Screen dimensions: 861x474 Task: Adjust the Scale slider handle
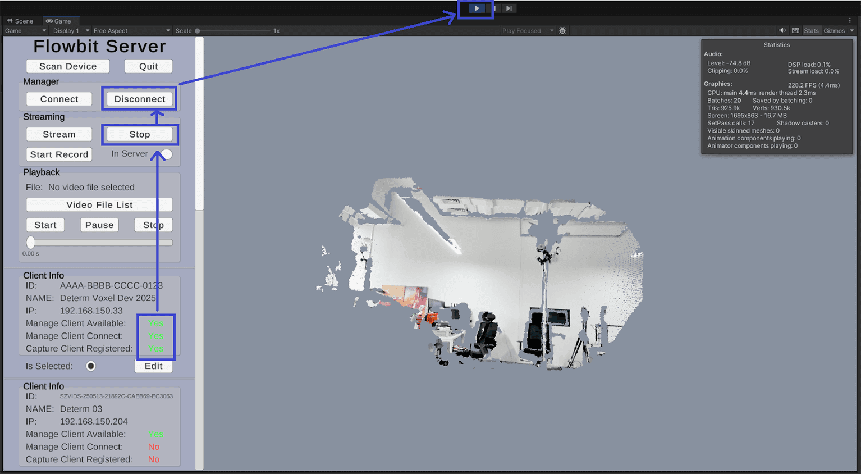click(x=198, y=31)
